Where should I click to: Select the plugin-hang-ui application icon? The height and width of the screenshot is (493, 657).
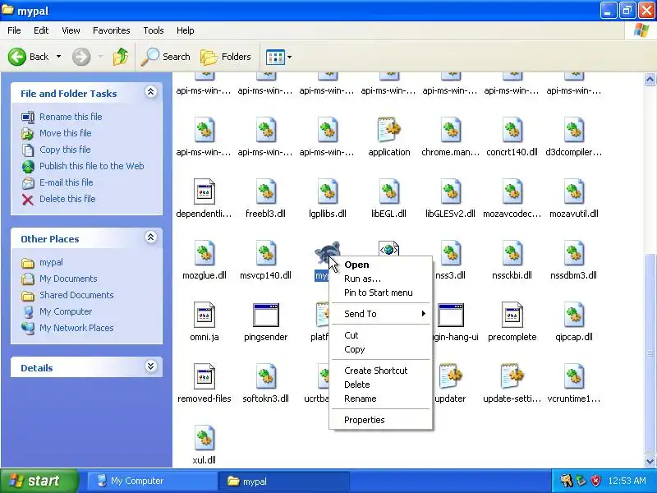451,316
